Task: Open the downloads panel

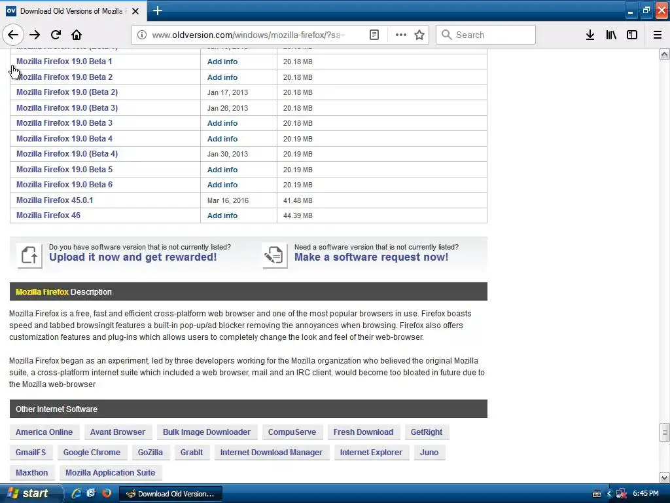Action: tap(590, 35)
